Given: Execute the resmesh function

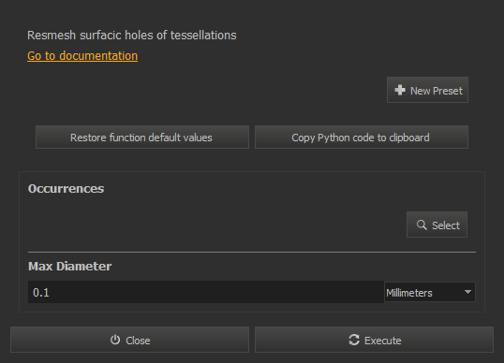Looking at the screenshot, I should pos(374,340).
